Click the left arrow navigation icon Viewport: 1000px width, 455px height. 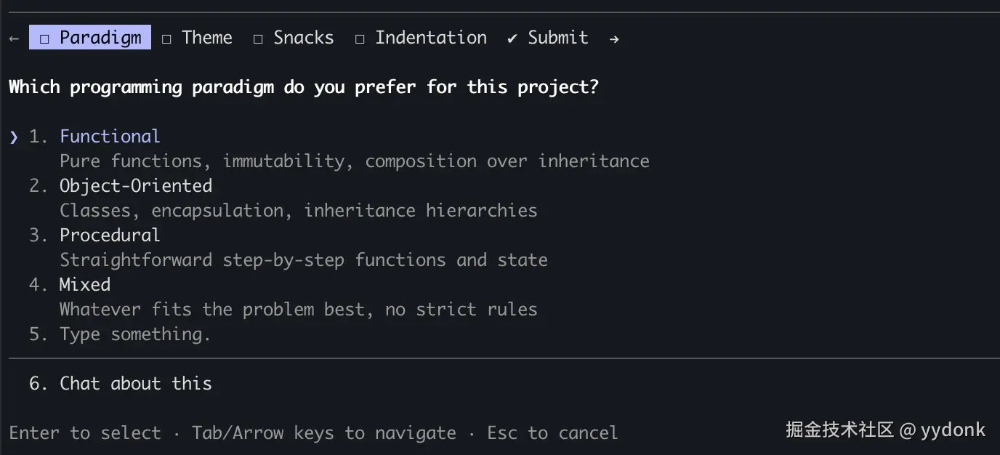(14, 39)
